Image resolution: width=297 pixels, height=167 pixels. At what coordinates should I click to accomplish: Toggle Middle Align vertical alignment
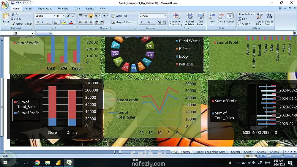86,16
